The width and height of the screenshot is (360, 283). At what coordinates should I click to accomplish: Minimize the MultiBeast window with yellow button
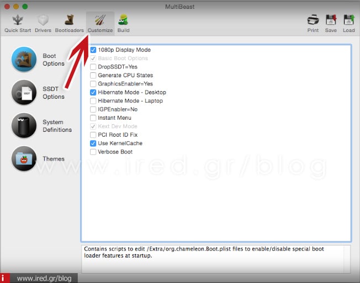(x=16, y=7)
